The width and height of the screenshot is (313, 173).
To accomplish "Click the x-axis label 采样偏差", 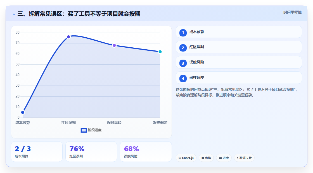I will (x=160, y=123).
